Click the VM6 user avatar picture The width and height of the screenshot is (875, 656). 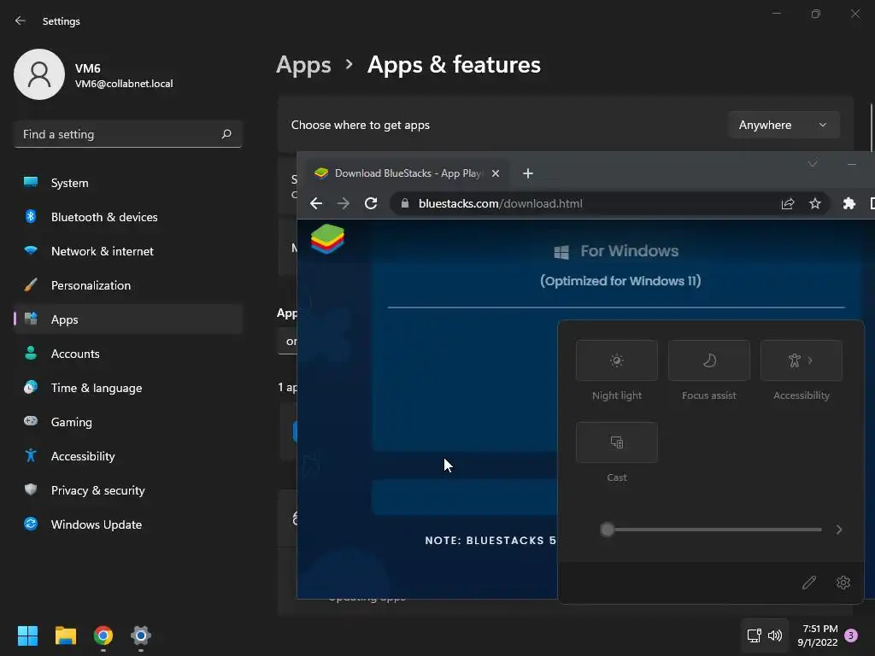coord(39,74)
